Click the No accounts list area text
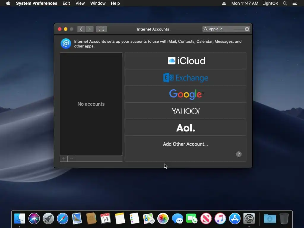Image resolution: width=304 pixels, height=228 pixels. pos(91,104)
